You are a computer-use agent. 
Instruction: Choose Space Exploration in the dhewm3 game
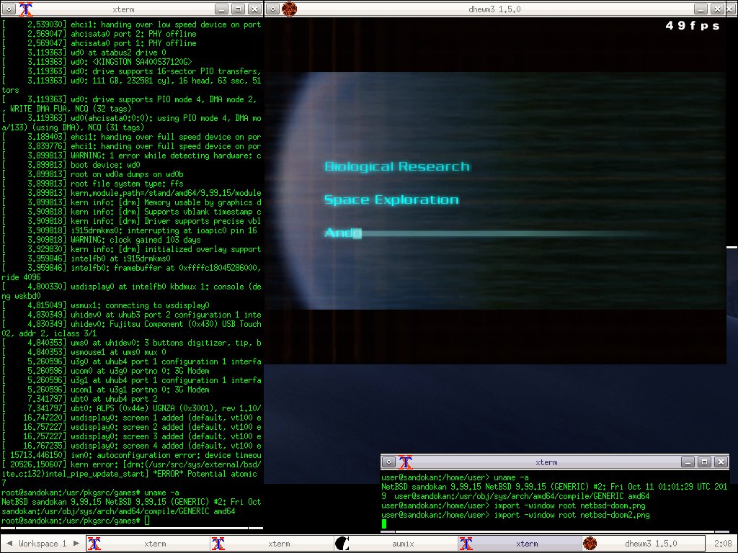pyautogui.click(x=391, y=200)
